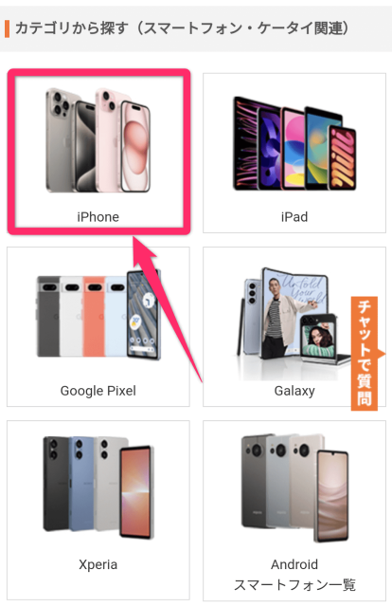The image size is (392, 607).
Task: Click the blue Xperia phone back
Action: 82,484
